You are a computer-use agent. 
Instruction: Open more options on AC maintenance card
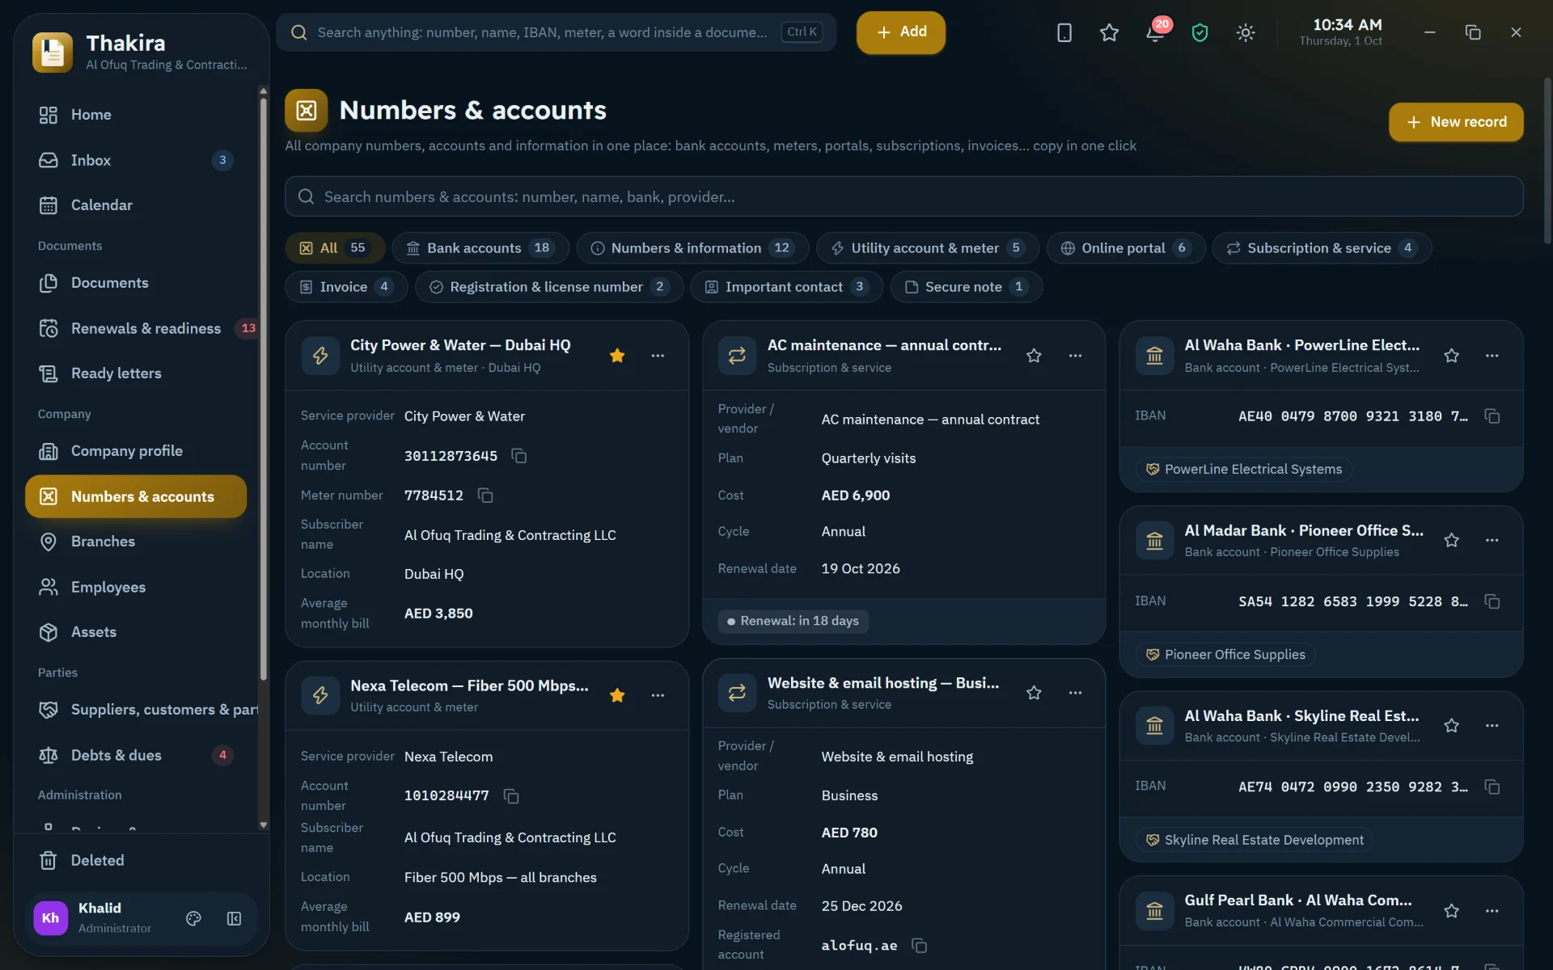pos(1076,356)
